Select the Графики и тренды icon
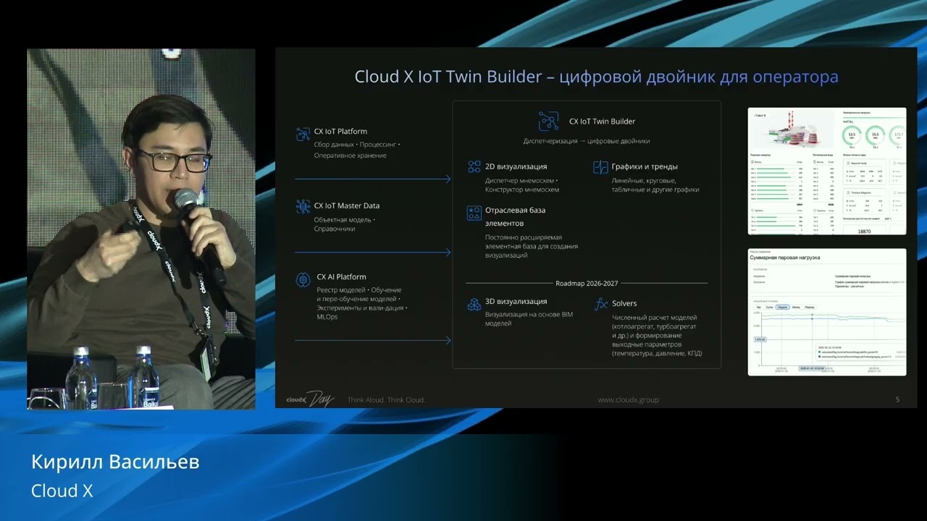Viewport: 927px width, 521px height. [x=600, y=167]
